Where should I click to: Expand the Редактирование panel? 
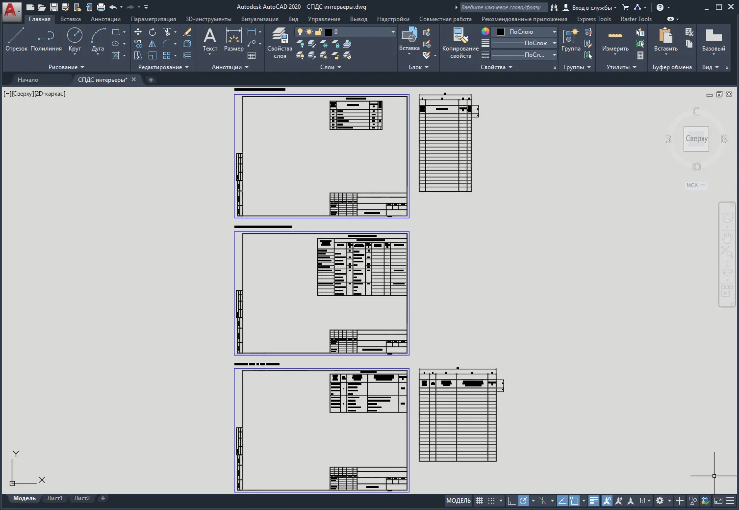163,67
